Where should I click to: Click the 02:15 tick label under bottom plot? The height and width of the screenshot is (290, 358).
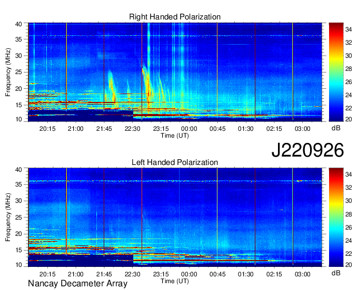point(274,274)
